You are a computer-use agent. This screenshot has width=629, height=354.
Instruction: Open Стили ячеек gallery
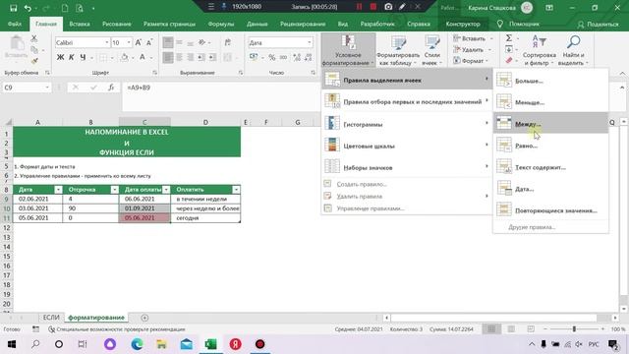point(431,50)
